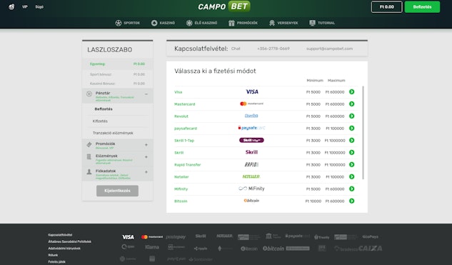This screenshot has width=452, height=265.
Task: Click the Ft 0.00 balance button
Action: point(386,7)
